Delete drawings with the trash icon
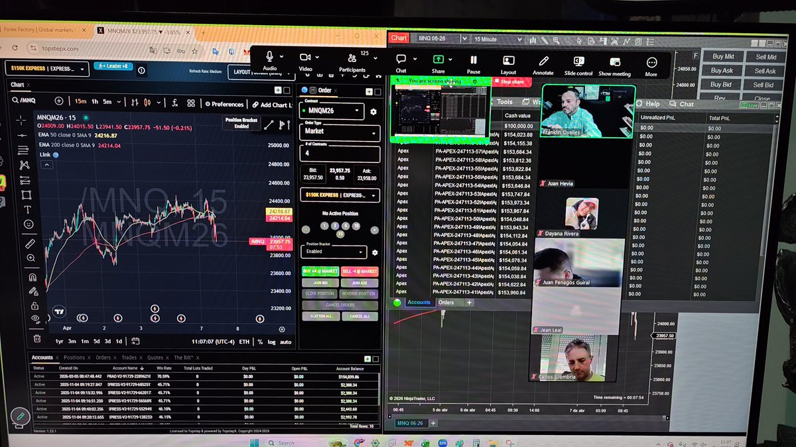The image size is (796, 447). point(36,338)
